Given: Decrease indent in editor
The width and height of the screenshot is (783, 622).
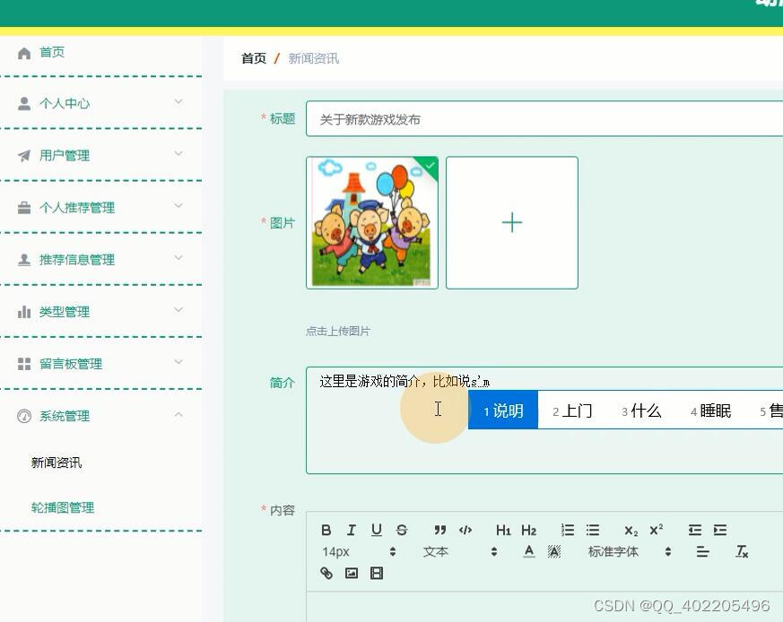Looking at the screenshot, I should tap(694, 530).
